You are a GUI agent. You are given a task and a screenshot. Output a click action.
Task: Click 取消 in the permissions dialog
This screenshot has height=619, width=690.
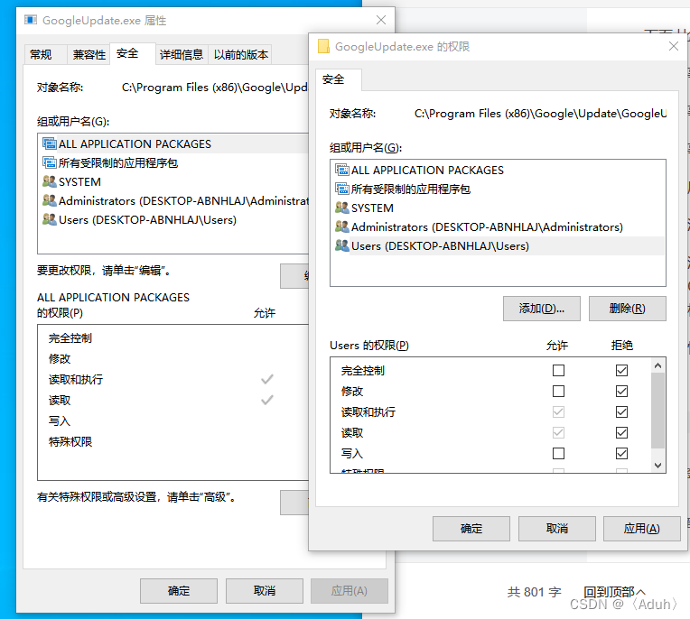556,529
